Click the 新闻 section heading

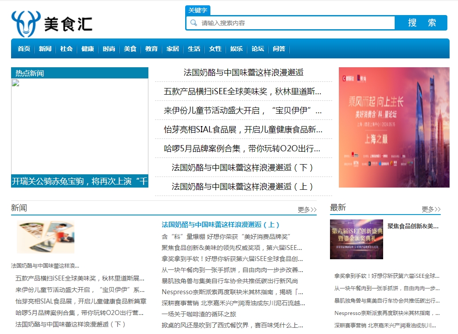pyautogui.click(x=19, y=207)
